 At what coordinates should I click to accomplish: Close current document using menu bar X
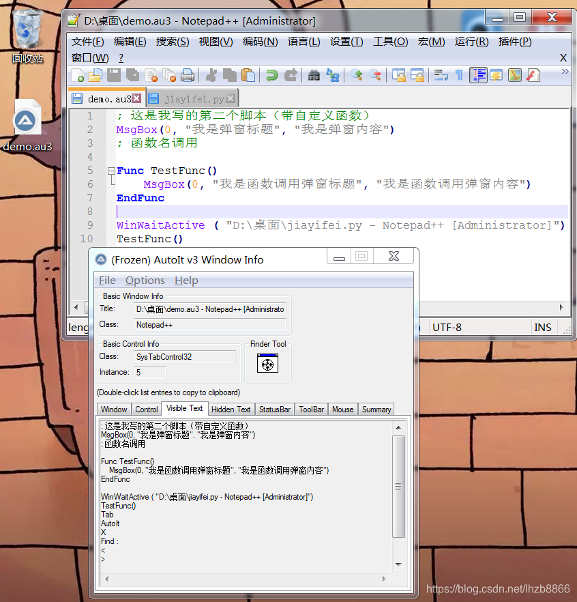[x=563, y=57]
